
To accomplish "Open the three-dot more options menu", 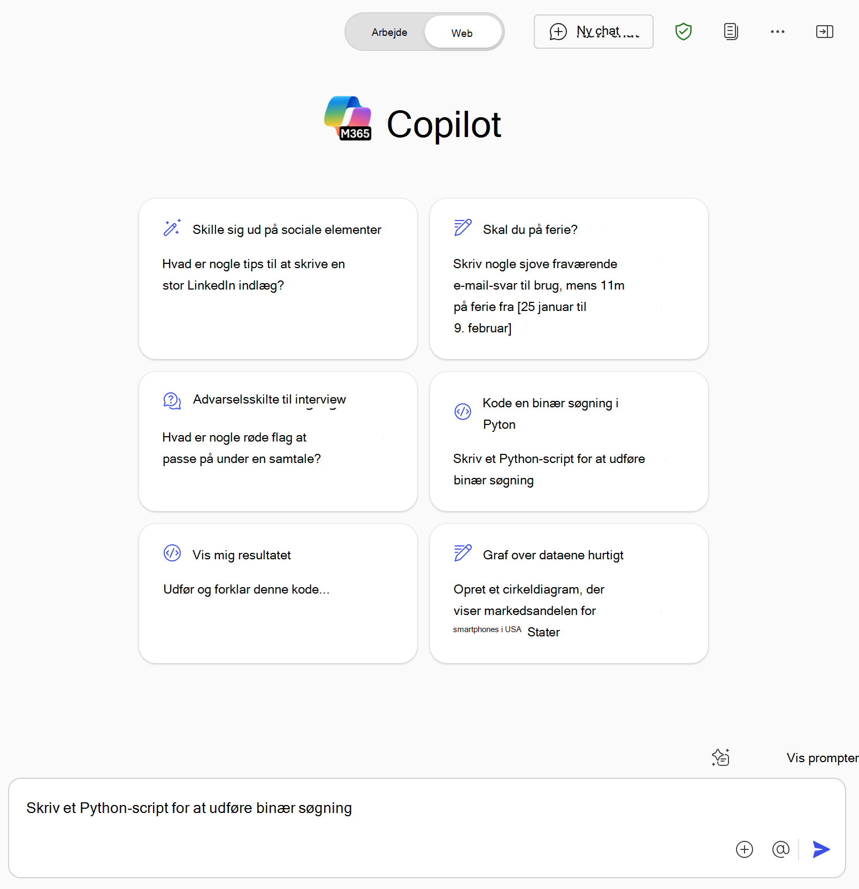I will [777, 32].
